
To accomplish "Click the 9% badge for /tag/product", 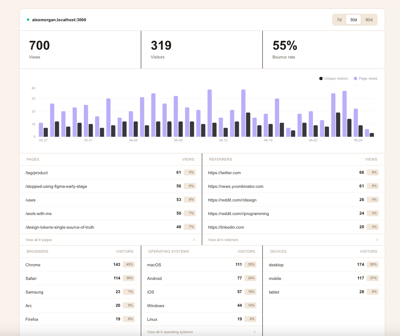I will (190, 172).
